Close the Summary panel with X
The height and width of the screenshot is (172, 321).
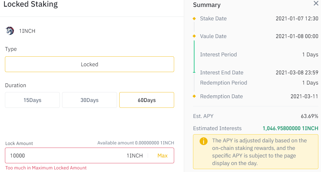click(x=316, y=3)
